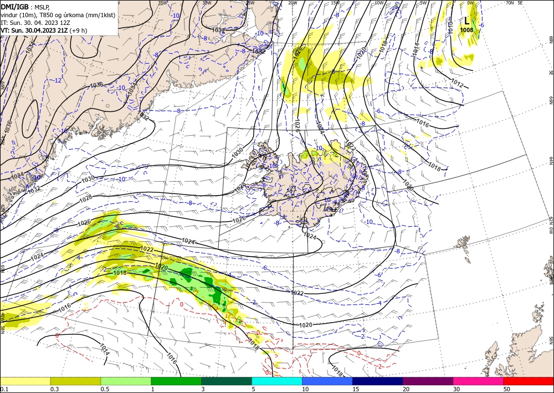Click the navy 15–20 mm legend swatch
The width and height of the screenshot is (554, 393).
(x=378, y=381)
